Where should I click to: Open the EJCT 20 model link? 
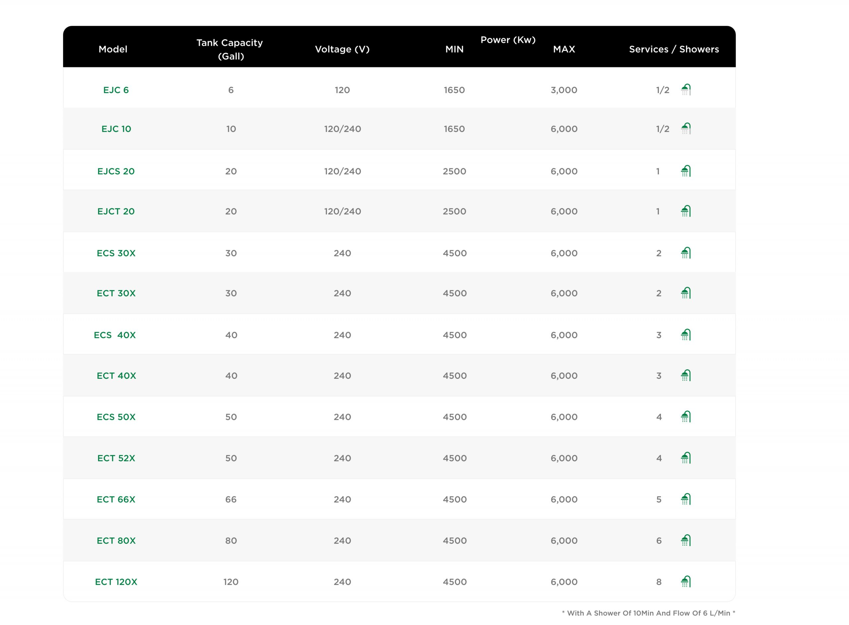(116, 211)
